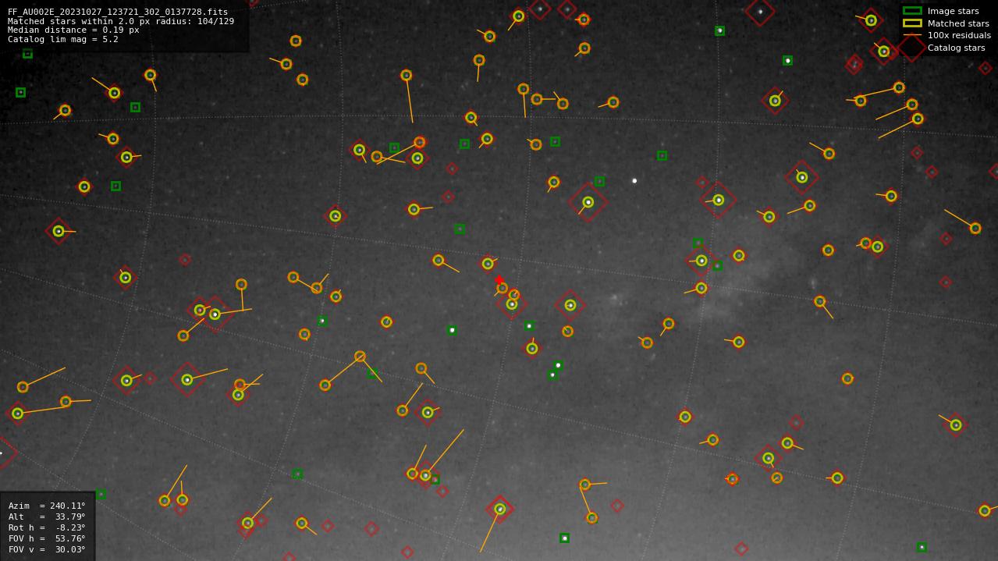Viewport: 998px width, 561px height.
Task: Click the yellow Matched stars legend square
Action: click(x=912, y=23)
